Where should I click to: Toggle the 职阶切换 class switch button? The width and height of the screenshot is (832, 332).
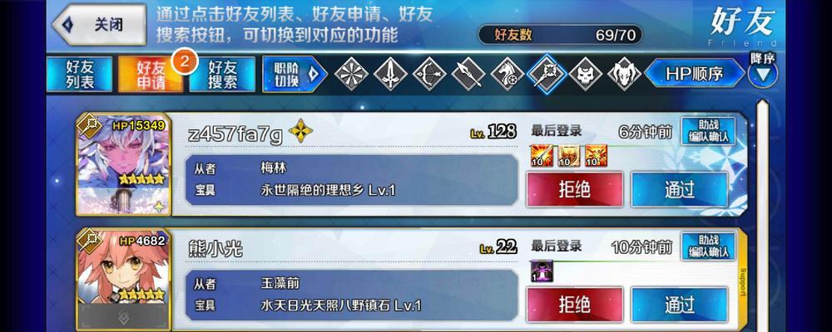[x=295, y=74]
